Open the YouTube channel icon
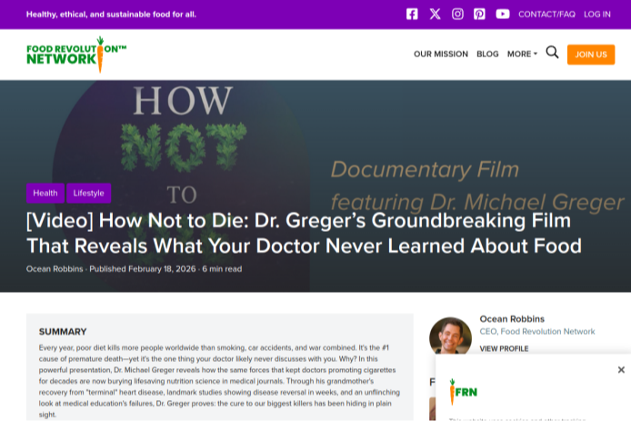The width and height of the screenshot is (631, 421). [x=503, y=14]
